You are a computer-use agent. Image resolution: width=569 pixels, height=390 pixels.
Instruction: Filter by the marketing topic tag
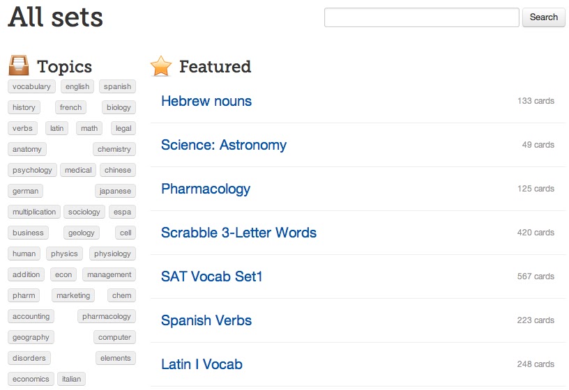(x=73, y=295)
